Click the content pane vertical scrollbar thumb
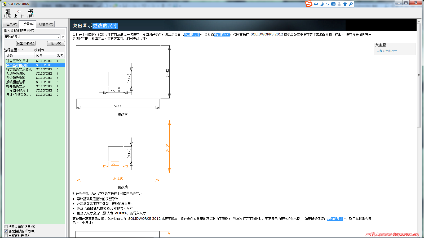This screenshot has width=424, height=238. pyautogui.click(x=419, y=75)
